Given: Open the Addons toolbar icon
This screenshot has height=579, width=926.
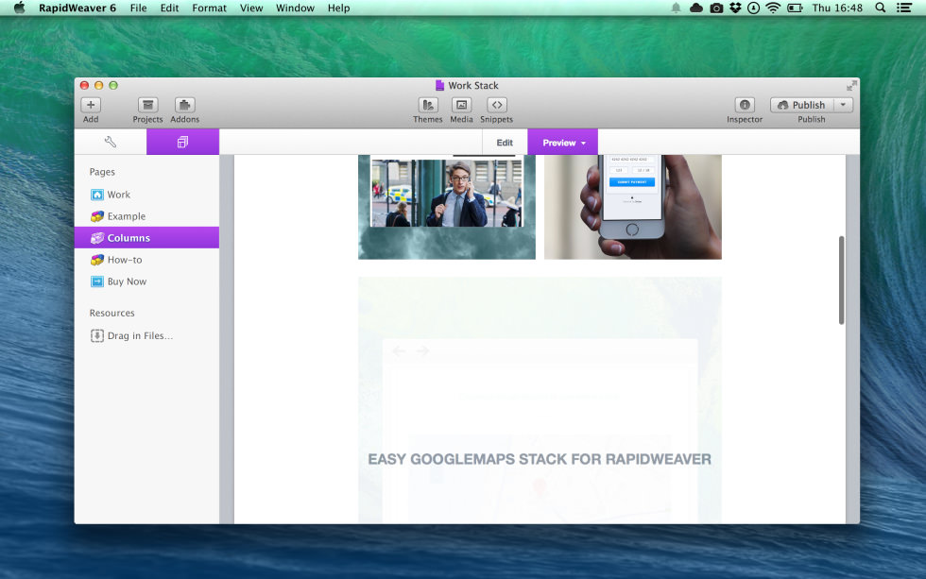Looking at the screenshot, I should [x=184, y=105].
